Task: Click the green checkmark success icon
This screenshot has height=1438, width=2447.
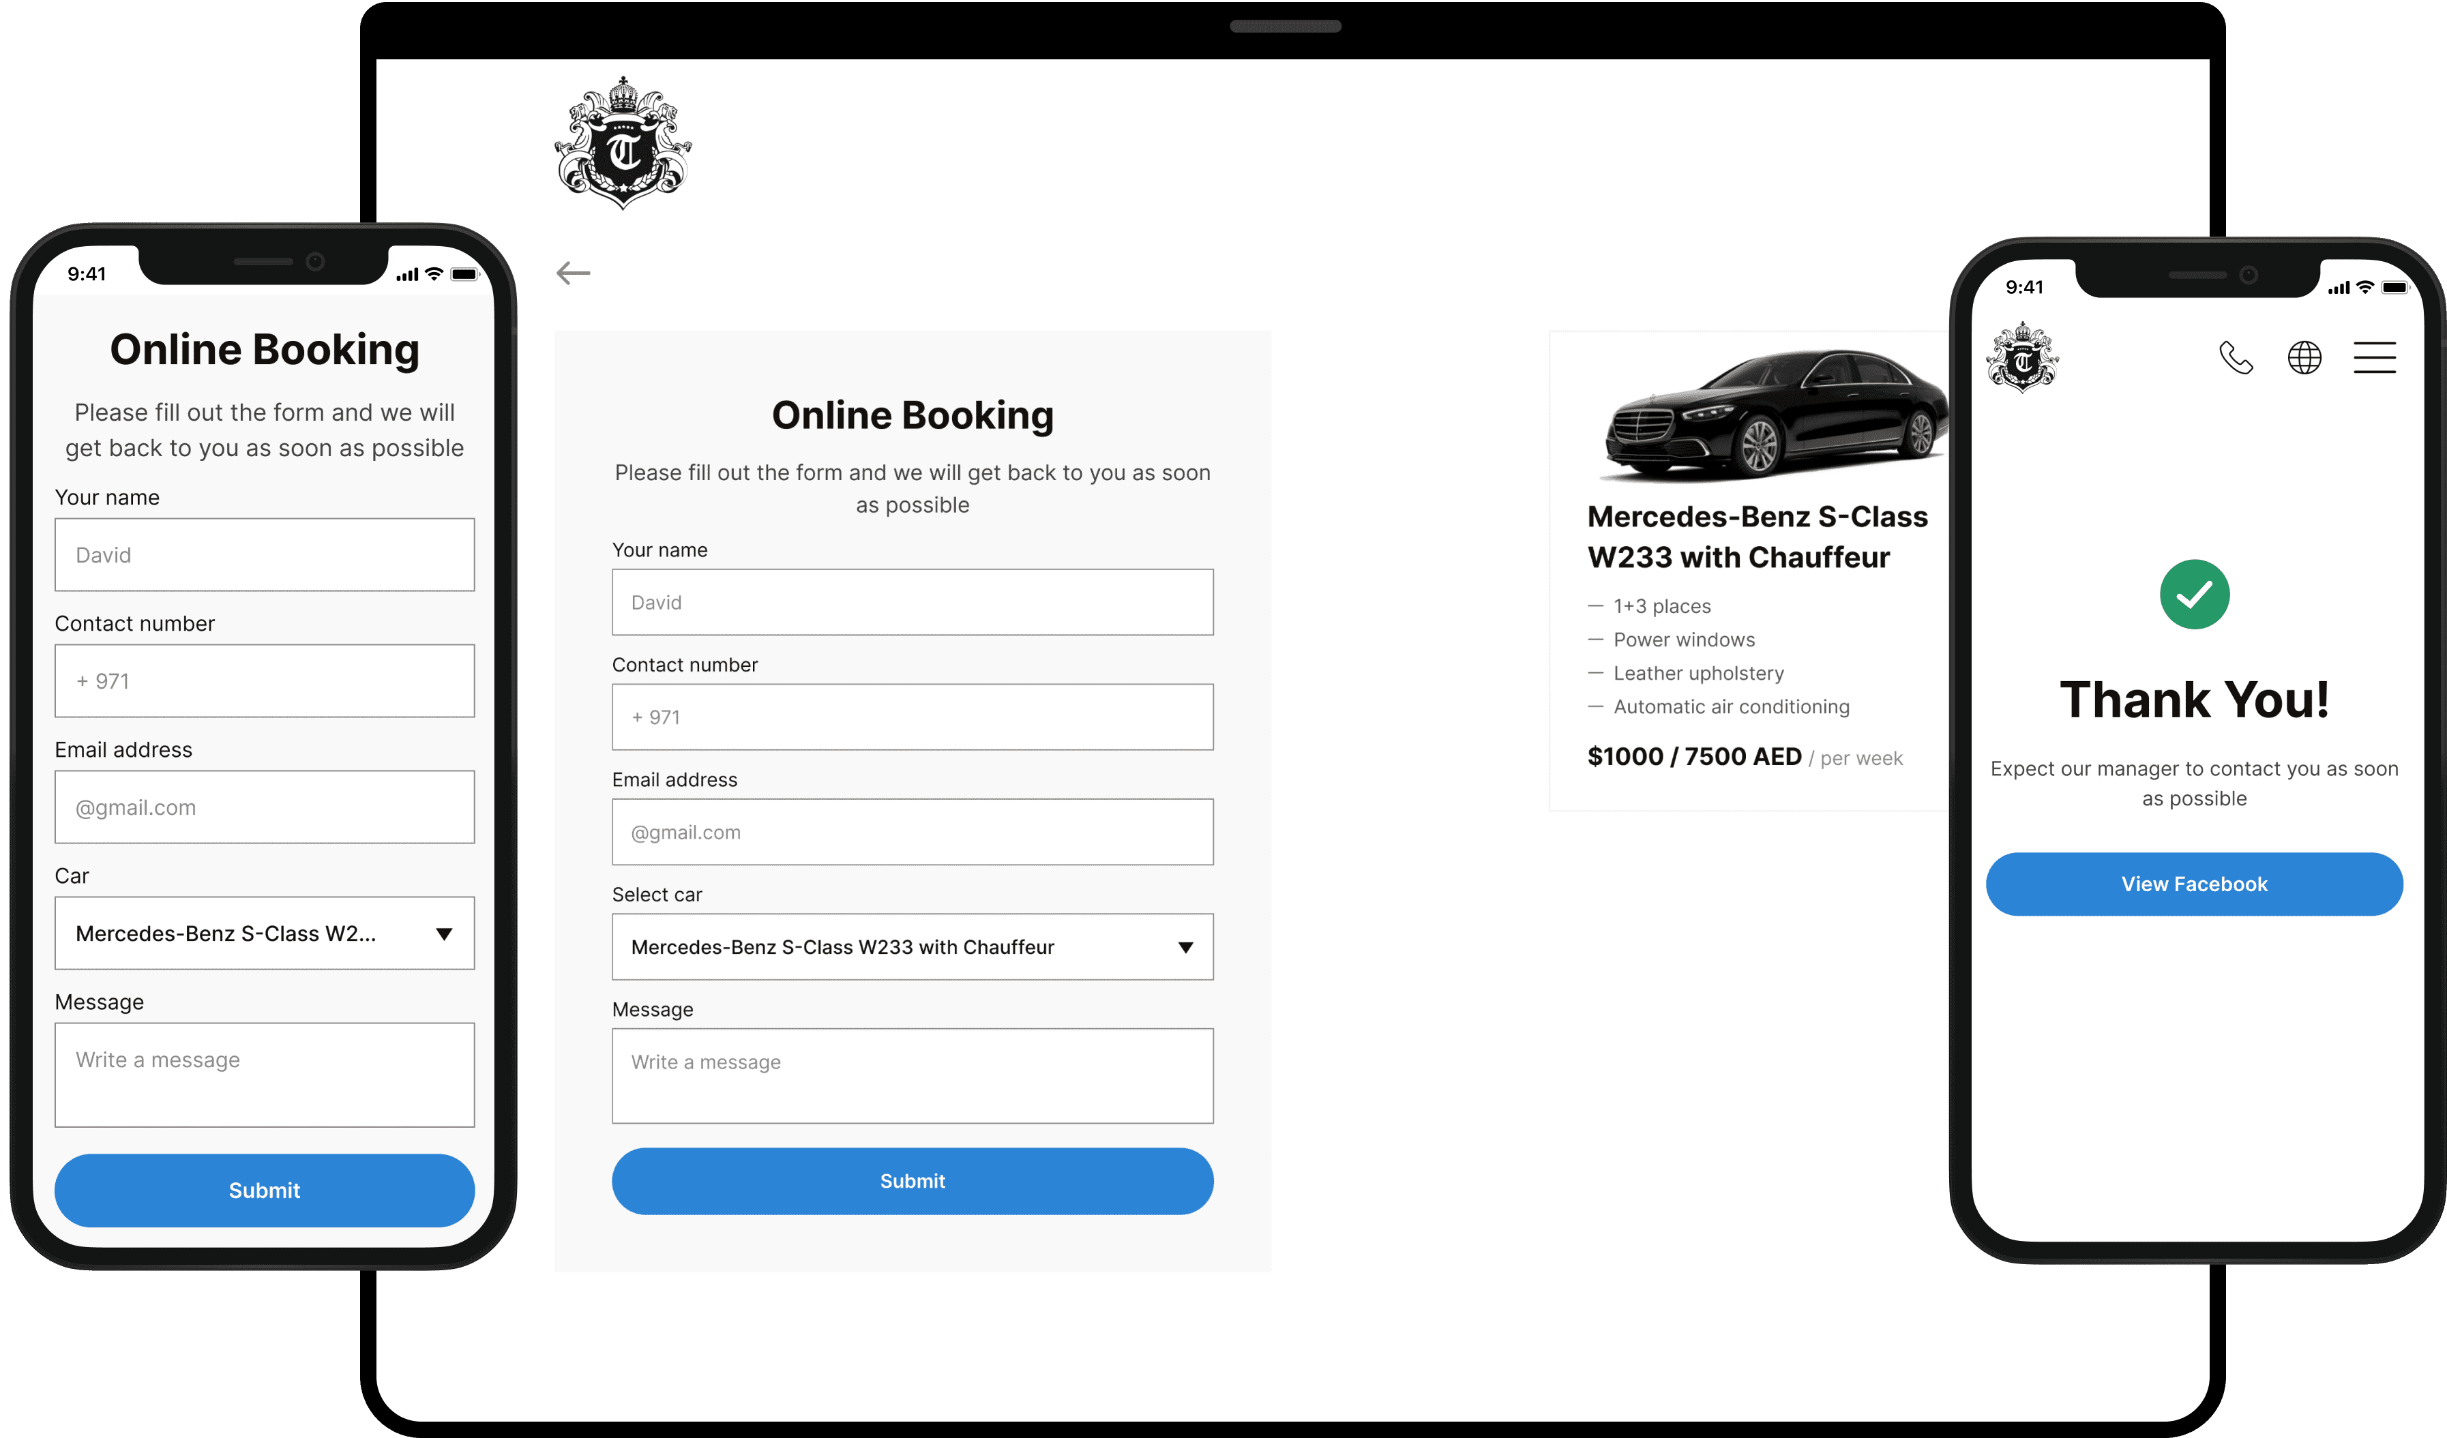Action: click(2193, 595)
